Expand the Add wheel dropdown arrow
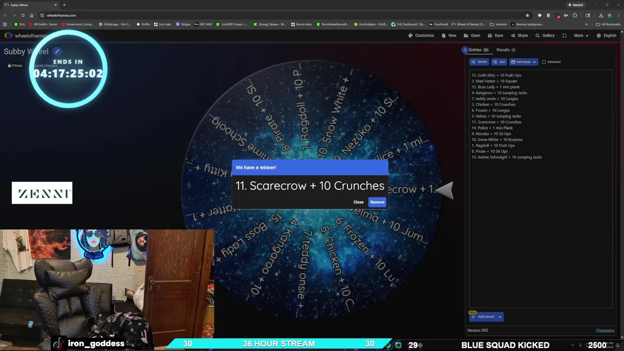 click(x=500, y=317)
